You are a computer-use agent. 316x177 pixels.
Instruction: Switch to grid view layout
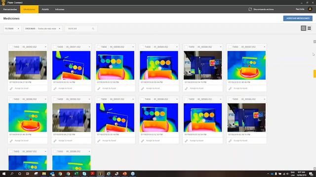point(303,29)
